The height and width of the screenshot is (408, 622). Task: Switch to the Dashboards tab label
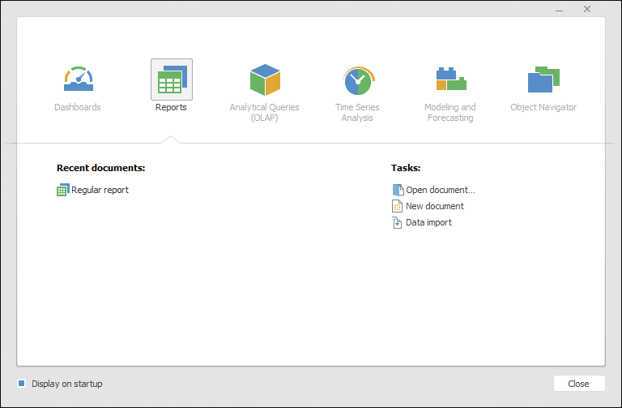coord(78,107)
